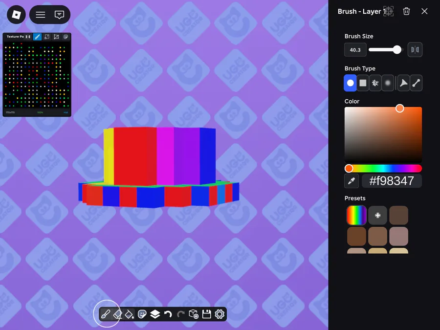Select brush tool in Texture panel header
The width and height of the screenshot is (440, 330).
coord(37,37)
